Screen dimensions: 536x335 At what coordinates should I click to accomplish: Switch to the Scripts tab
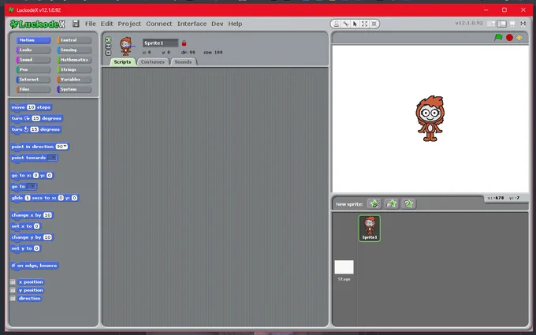click(122, 61)
